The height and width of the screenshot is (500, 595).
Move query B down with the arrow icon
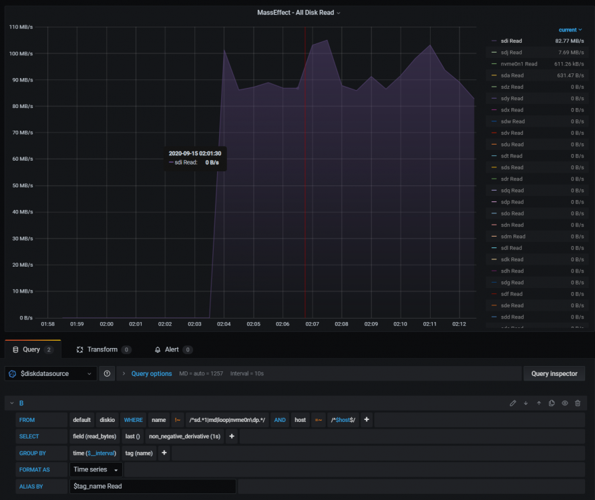point(526,403)
